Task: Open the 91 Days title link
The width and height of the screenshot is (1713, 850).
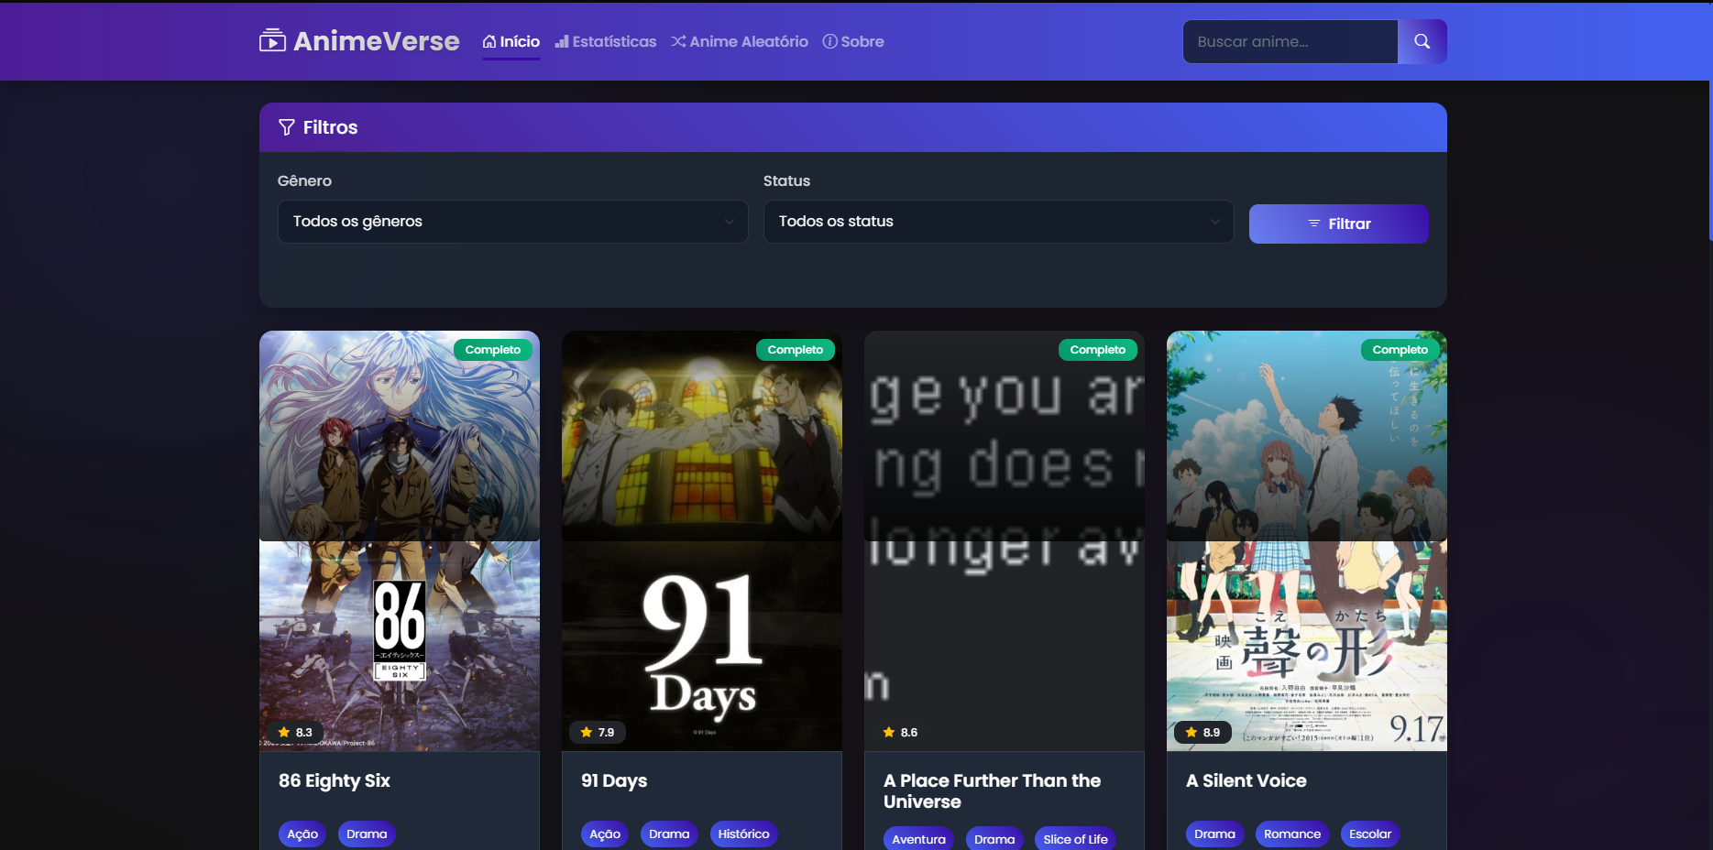Action: (x=614, y=780)
